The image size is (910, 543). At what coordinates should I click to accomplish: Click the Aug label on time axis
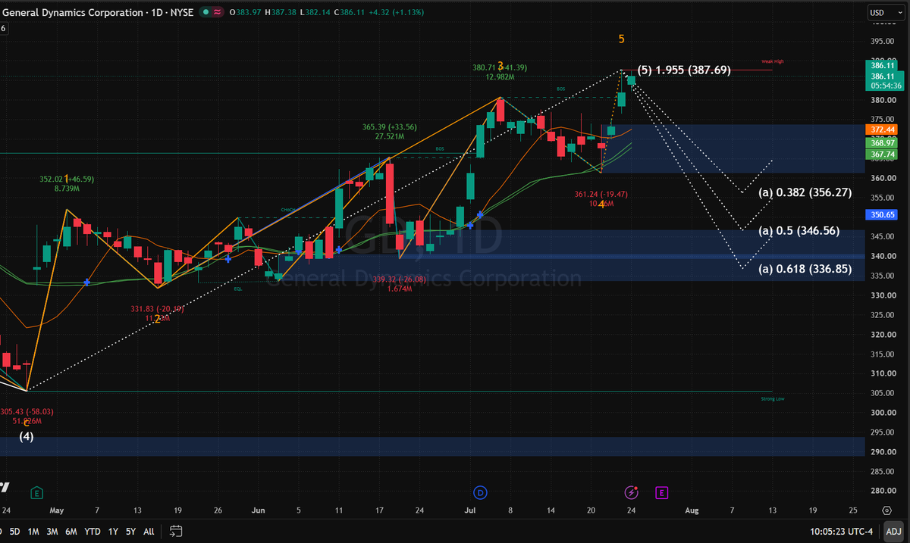coord(692,510)
